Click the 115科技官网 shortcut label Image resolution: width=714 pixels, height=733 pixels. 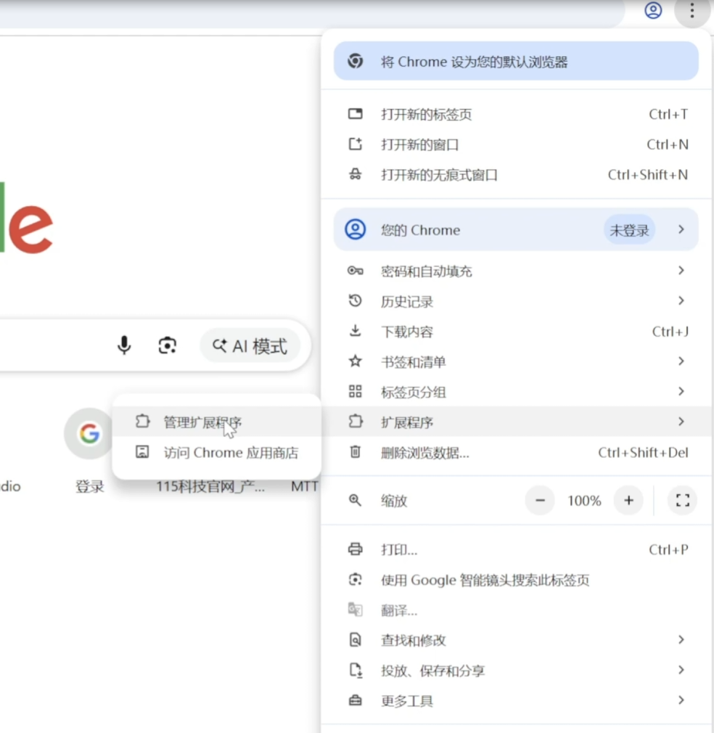[210, 487]
